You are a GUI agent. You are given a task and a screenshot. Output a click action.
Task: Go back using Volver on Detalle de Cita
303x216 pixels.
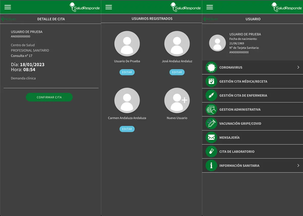[8, 19]
